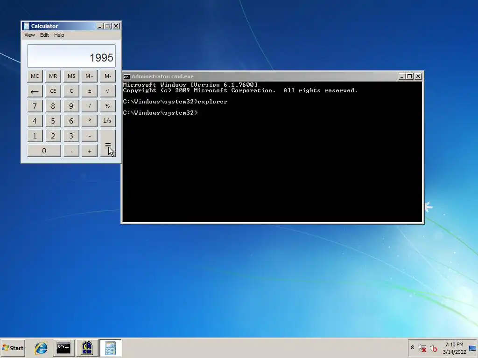
Task: Click the decimal point button
Action: pos(71,151)
